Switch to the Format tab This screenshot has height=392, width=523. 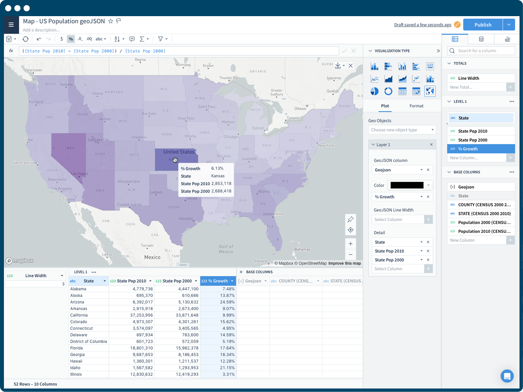point(416,106)
